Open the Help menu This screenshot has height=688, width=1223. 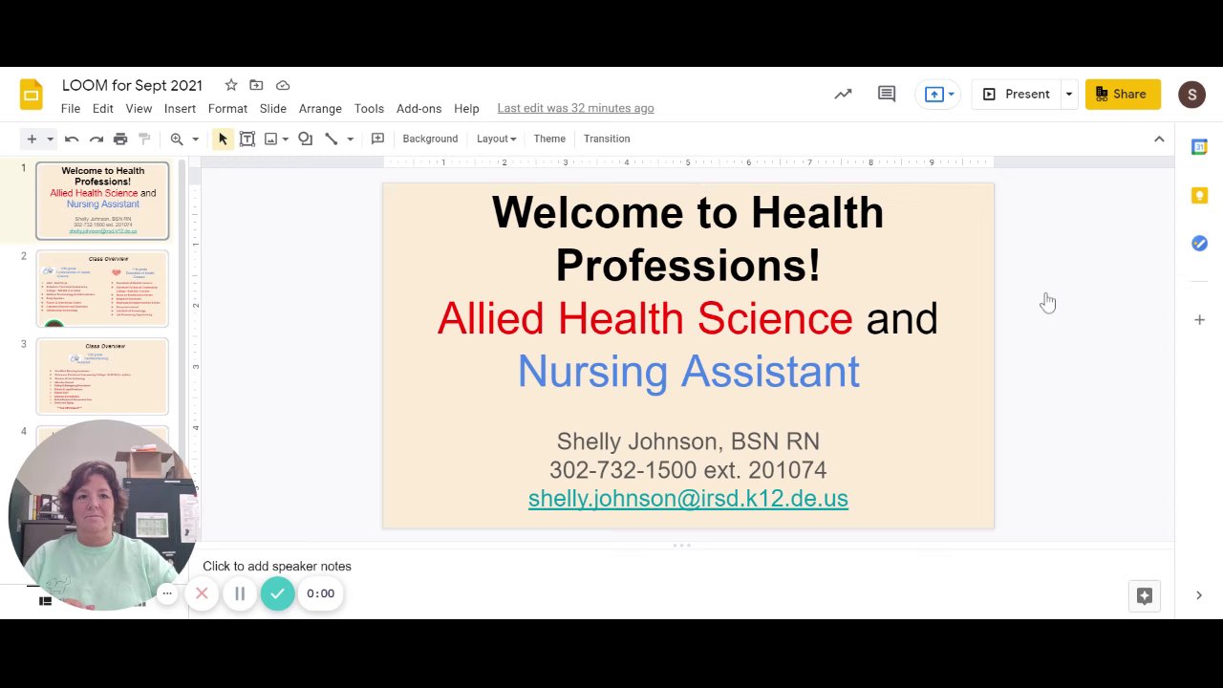(466, 108)
